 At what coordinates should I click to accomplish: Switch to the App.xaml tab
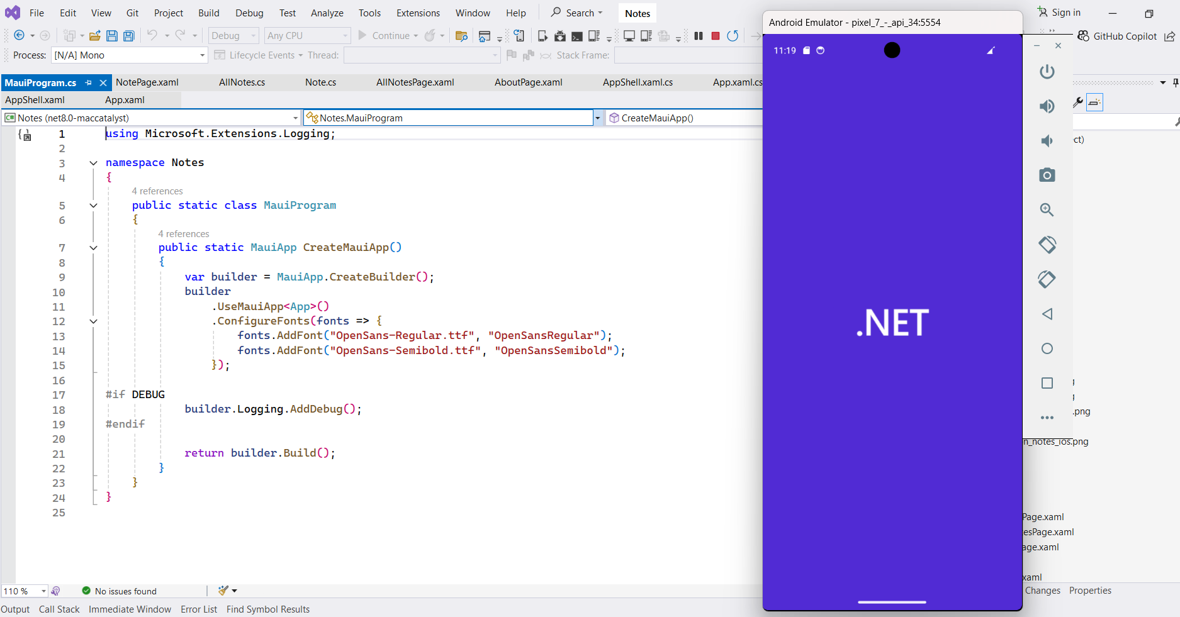pos(125,100)
